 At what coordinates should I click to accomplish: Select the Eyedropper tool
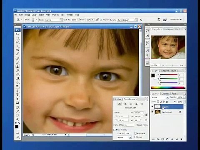pos(17,111)
